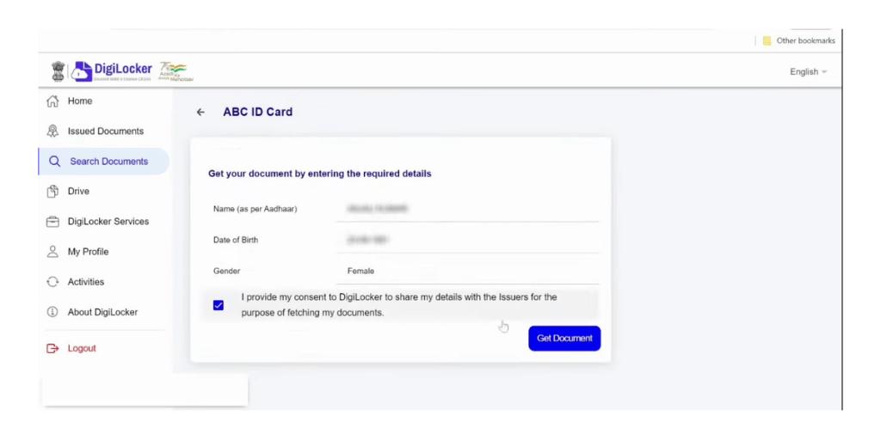The image size is (881, 434).
Task: Click the Search Documents magnifier icon
Action: click(54, 162)
